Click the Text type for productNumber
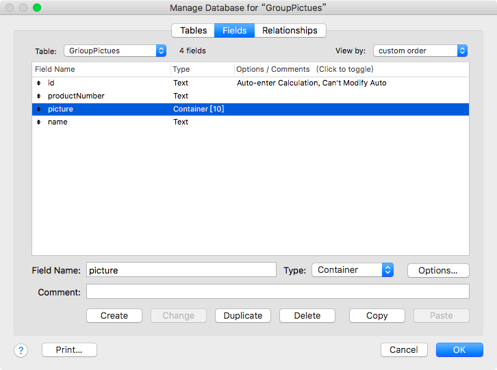 coord(181,96)
